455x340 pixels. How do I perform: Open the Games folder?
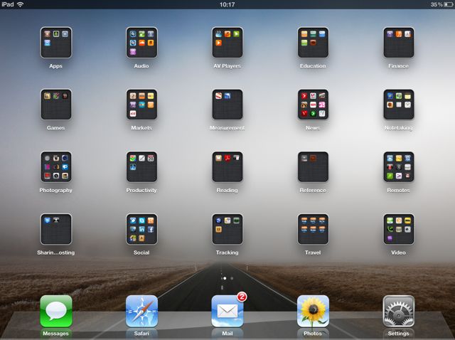pos(56,105)
